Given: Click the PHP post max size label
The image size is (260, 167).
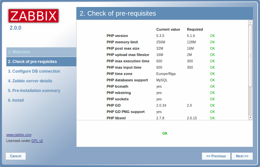Looking at the screenshot, I should click(123, 48).
